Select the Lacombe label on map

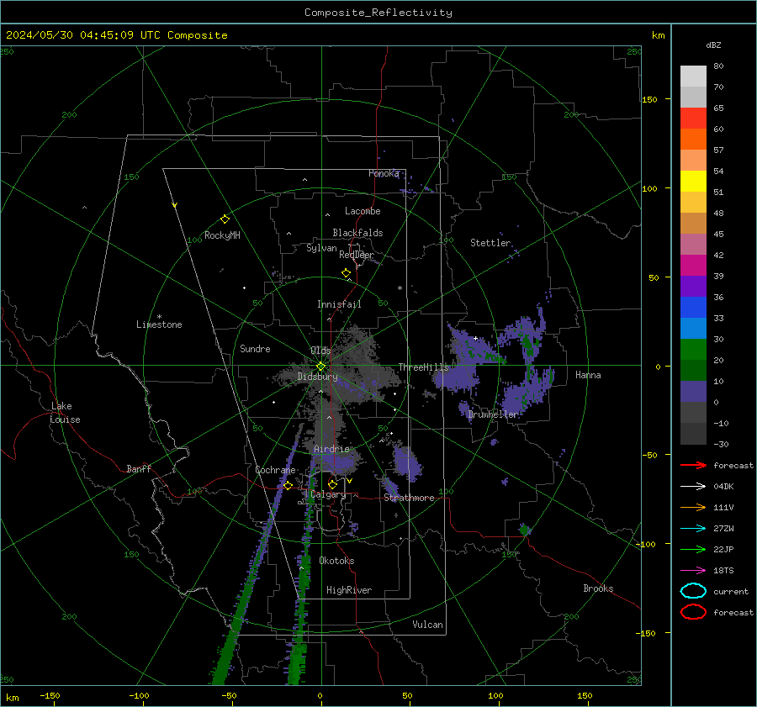[363, 211]
